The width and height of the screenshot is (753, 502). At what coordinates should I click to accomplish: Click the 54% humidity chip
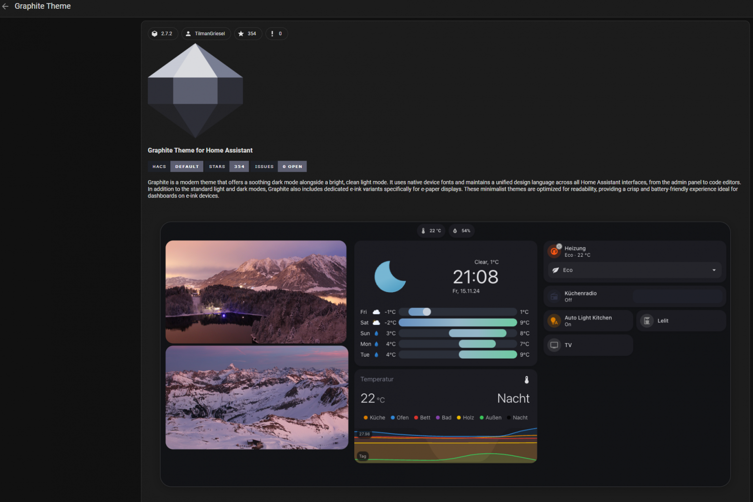(x=461, y=231)
